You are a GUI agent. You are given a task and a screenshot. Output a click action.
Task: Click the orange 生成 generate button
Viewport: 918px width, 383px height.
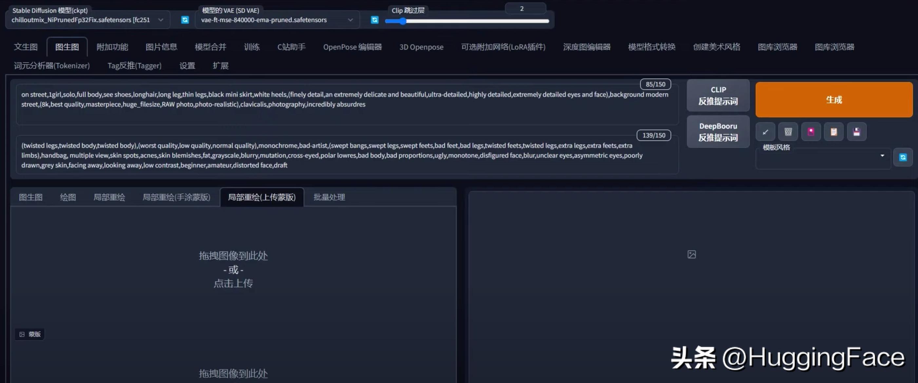click(x=833, y=100)
